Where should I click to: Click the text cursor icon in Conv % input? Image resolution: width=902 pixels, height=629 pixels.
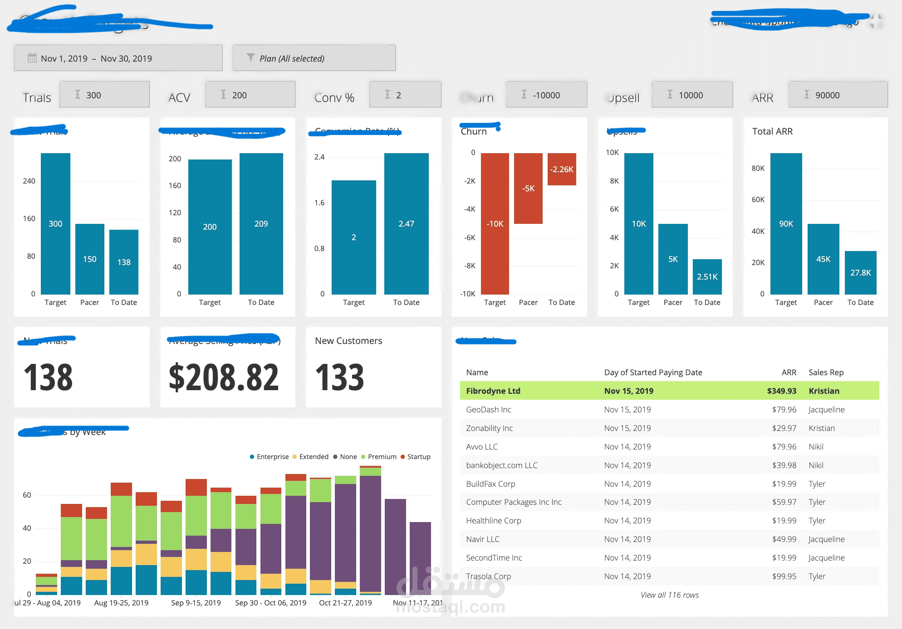[387, 94]
